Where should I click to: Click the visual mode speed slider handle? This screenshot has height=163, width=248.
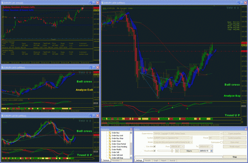point(172,151)
